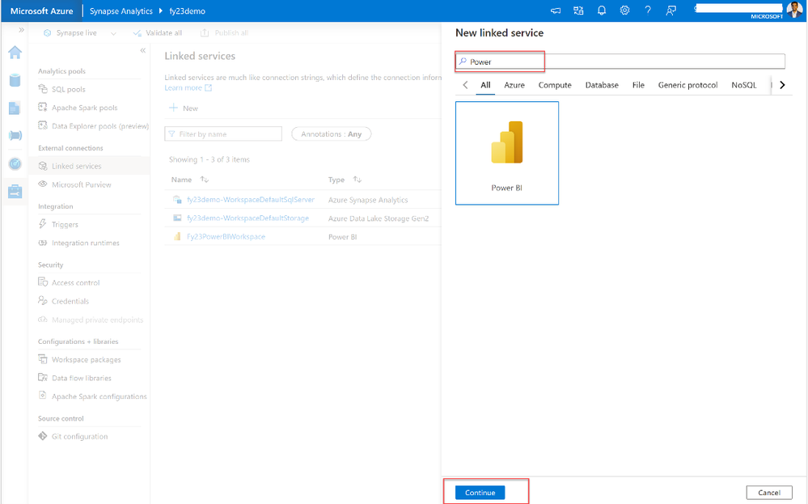Viewport: 808px width, 504px height.
Task: Open the settings gear in header
Action: pyautogui.click(x=624, y=11)
